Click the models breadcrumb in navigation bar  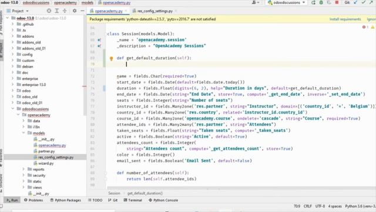pyautogui.click(x=88, y=2)
